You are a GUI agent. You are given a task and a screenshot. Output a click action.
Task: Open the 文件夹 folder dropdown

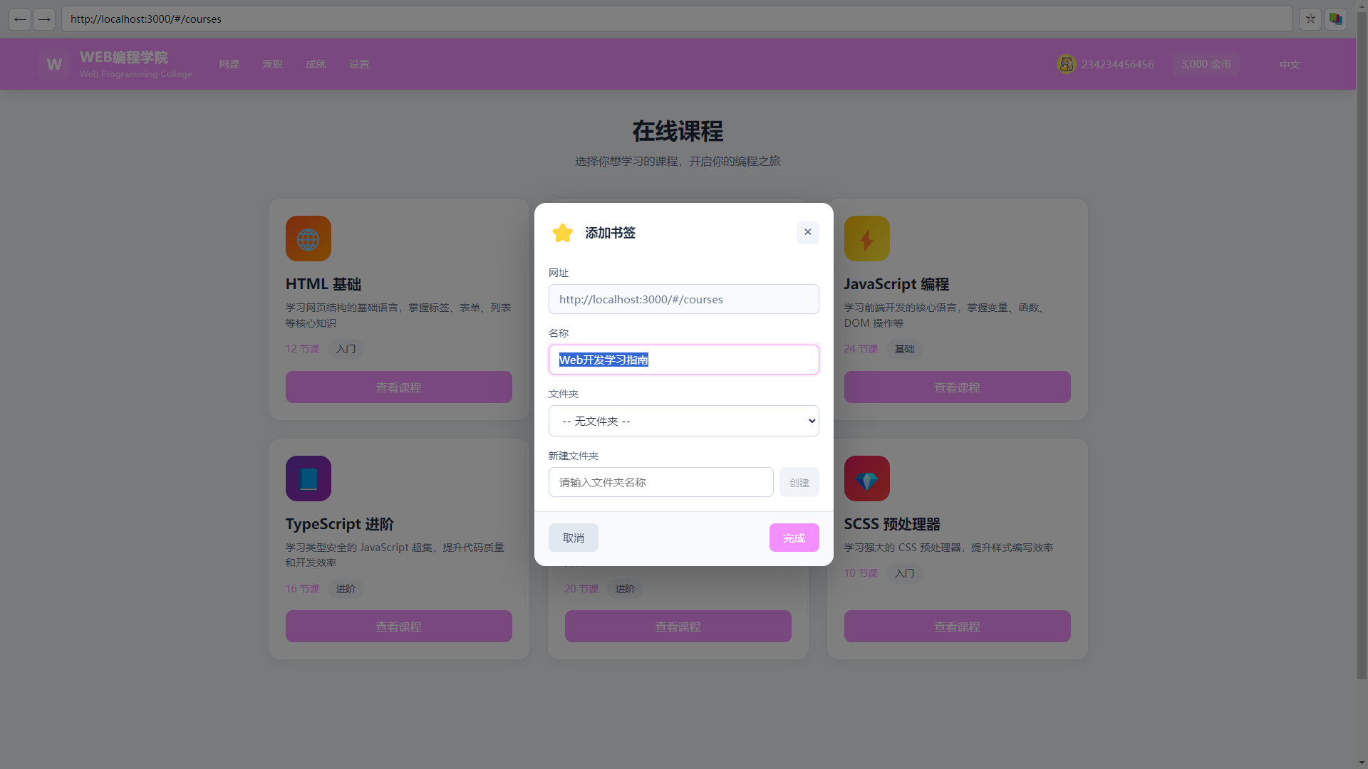click(x=683, y=421)
